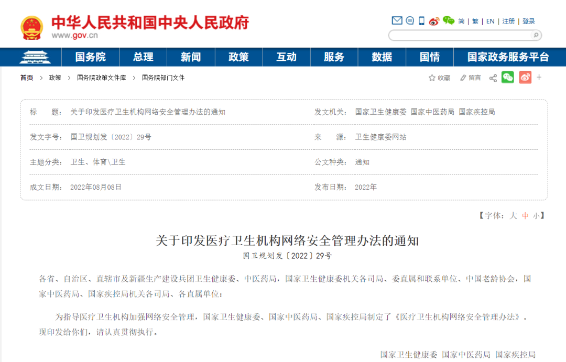Image resolution: width=566 pixels, height=362 pixels.
Task: Click the share icon beside 留言
Action: click(x=493, y=78)
